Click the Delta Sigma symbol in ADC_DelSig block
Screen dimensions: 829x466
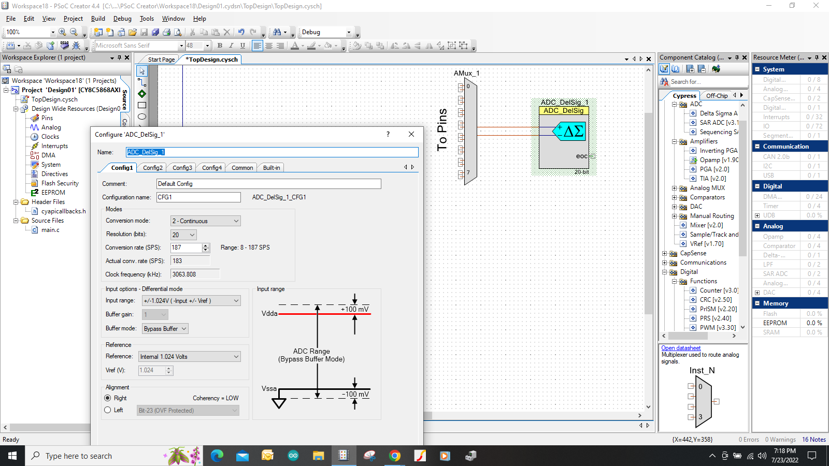tap(569, 131)
